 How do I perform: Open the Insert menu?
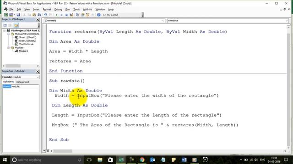[36, 9]
